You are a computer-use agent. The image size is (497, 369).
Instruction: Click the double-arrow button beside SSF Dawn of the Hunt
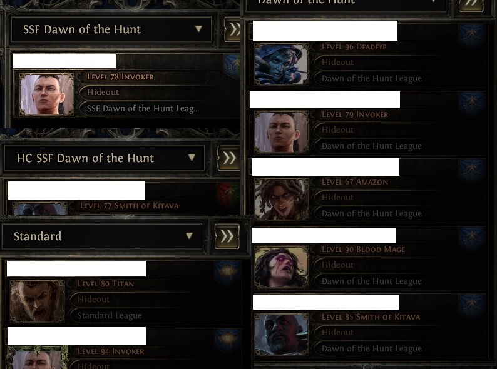tap(233, 29)
